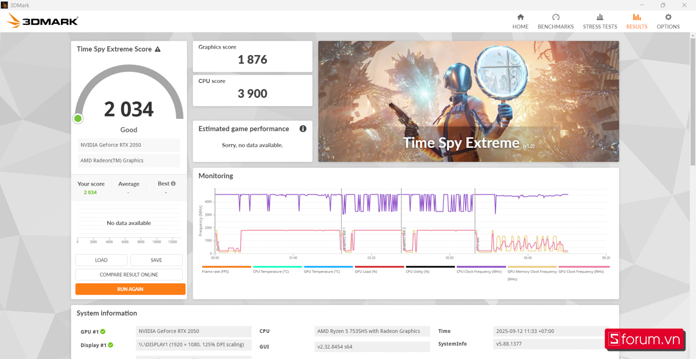
Task: Click the Graphics score 1 876 card
Action: pos(252,56)
